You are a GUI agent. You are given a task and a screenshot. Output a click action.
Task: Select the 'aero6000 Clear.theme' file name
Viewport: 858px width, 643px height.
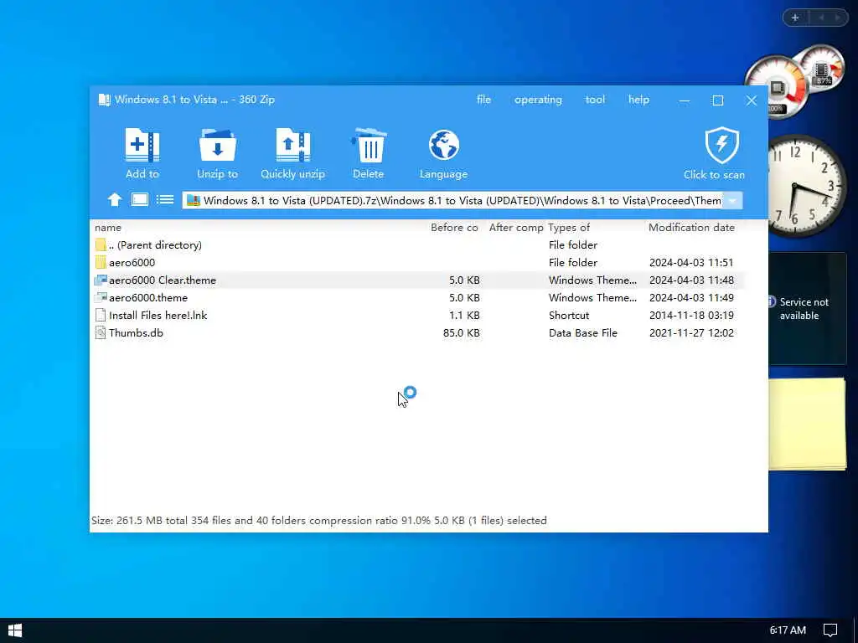tap(163, 280)
